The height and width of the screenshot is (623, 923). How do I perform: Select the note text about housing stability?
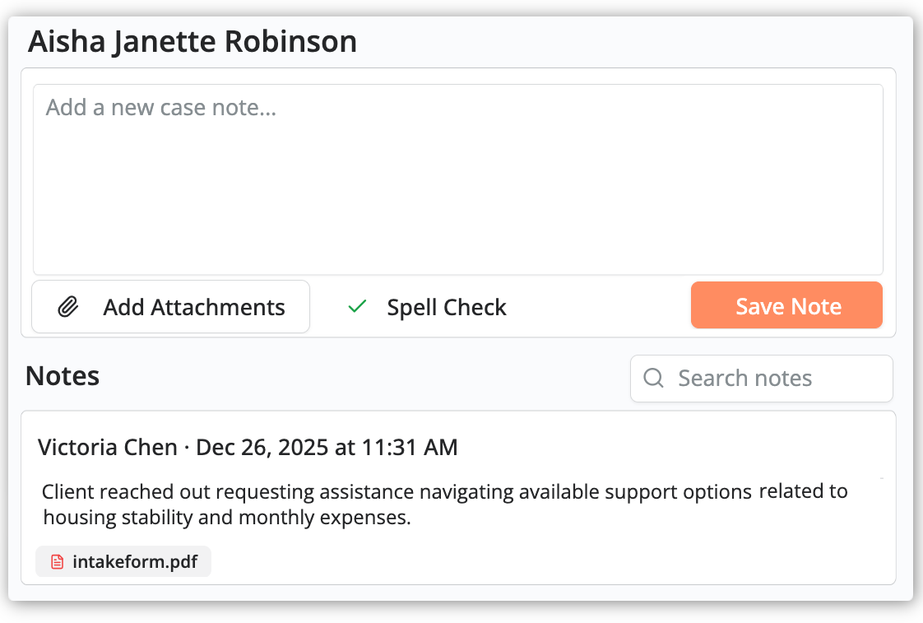[x=444, y=504]
